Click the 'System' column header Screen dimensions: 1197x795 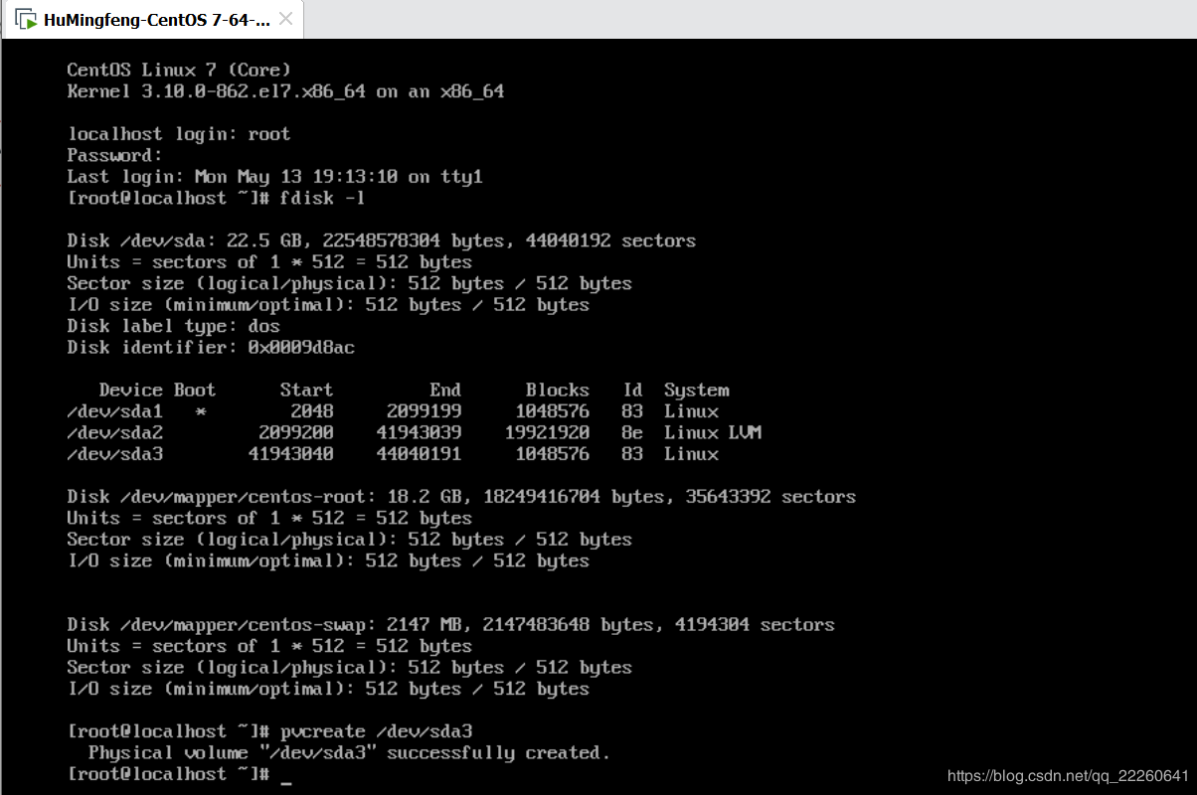(696, 390)
